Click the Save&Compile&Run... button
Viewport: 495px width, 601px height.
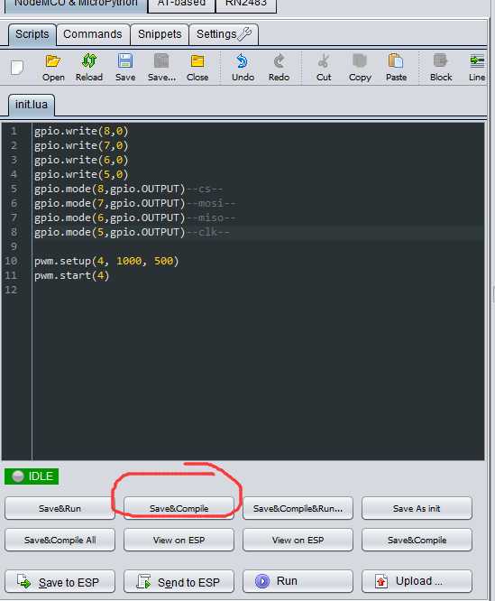(x=298, y=508)
